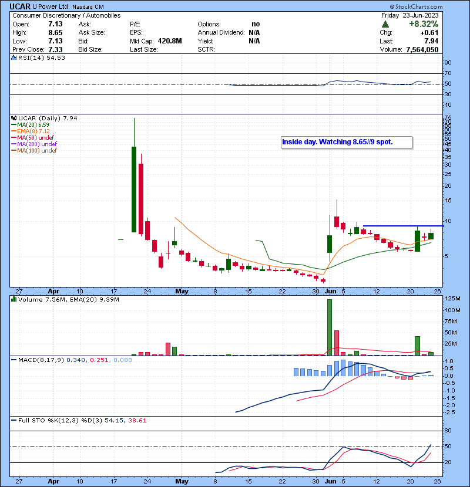Viewport: 470px width, 487px height.
Task: Click the U Power Ltd. company name
Action: tap(51, 7)
